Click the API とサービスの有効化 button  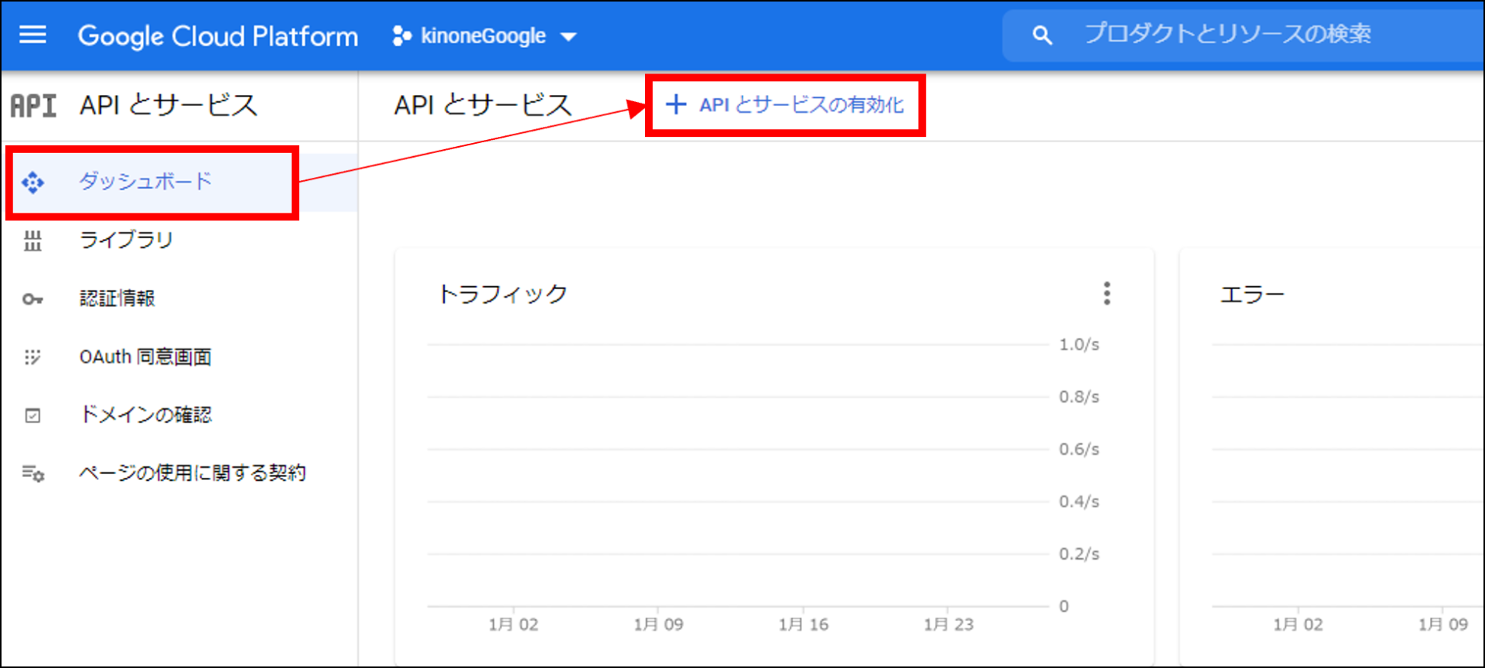(785, 105)
